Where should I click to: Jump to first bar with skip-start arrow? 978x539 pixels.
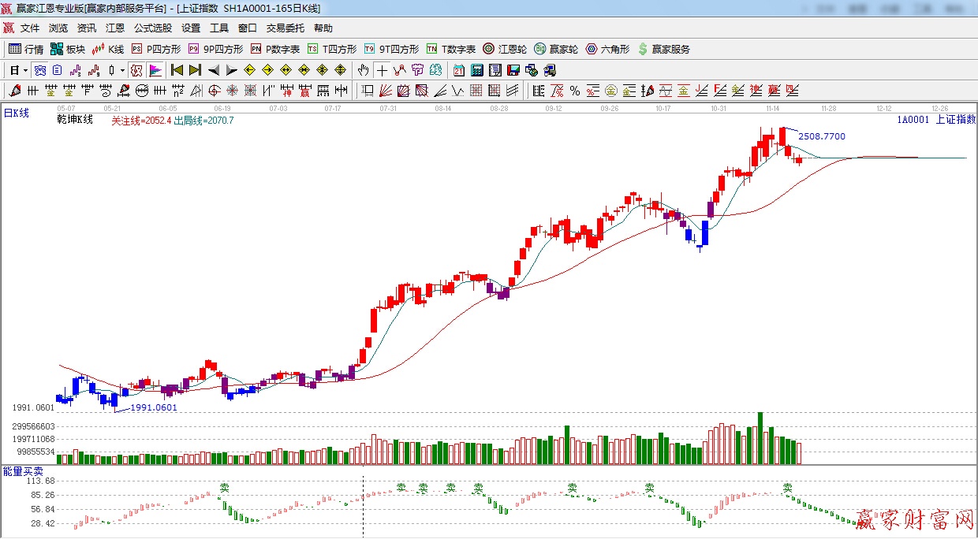coord(177,70)
